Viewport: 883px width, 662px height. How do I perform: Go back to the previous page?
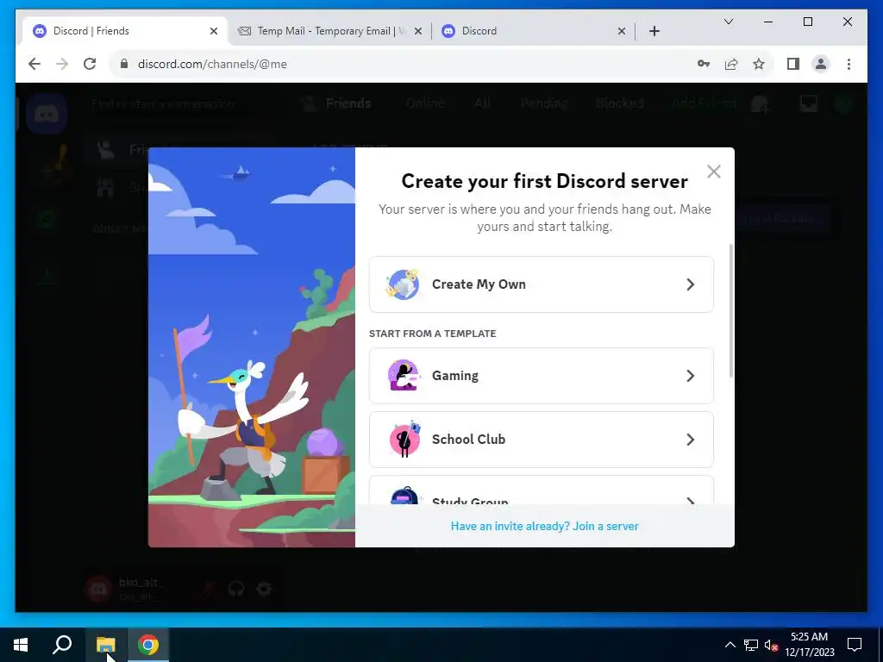pyautogui.click(x=34, y=64)
